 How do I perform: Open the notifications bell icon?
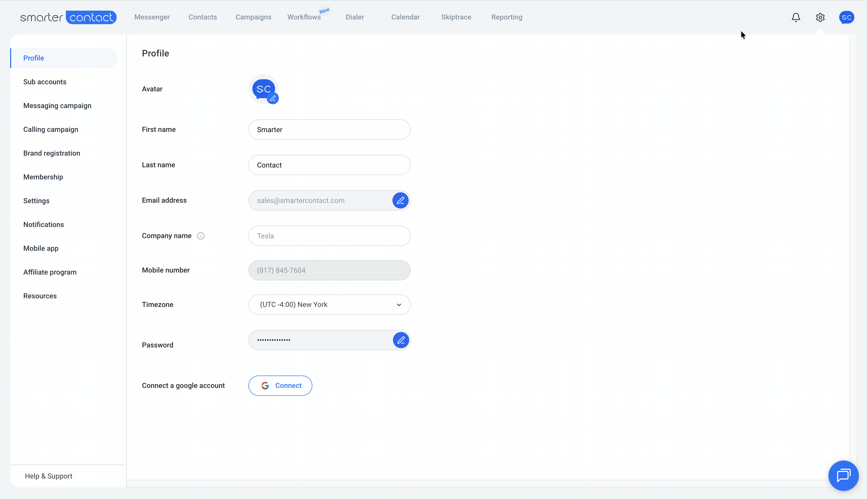(x=796, y=17)
